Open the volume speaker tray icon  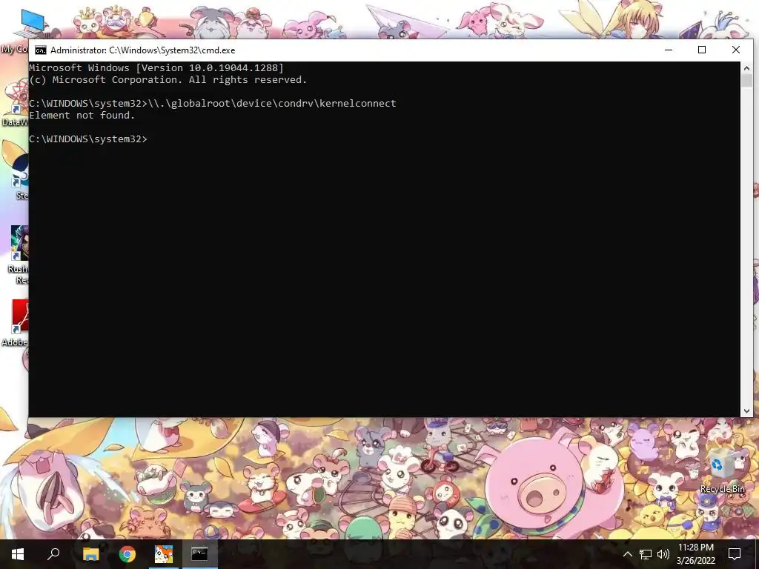(663, 554)
